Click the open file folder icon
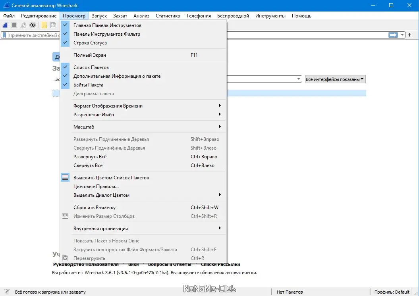 pyautogui.click(x=44, y=25)
